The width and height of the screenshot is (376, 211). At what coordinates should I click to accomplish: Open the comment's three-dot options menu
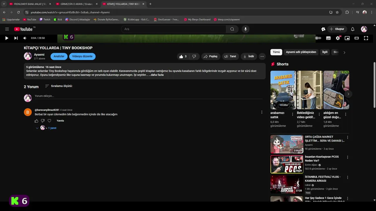pos(262,112)
